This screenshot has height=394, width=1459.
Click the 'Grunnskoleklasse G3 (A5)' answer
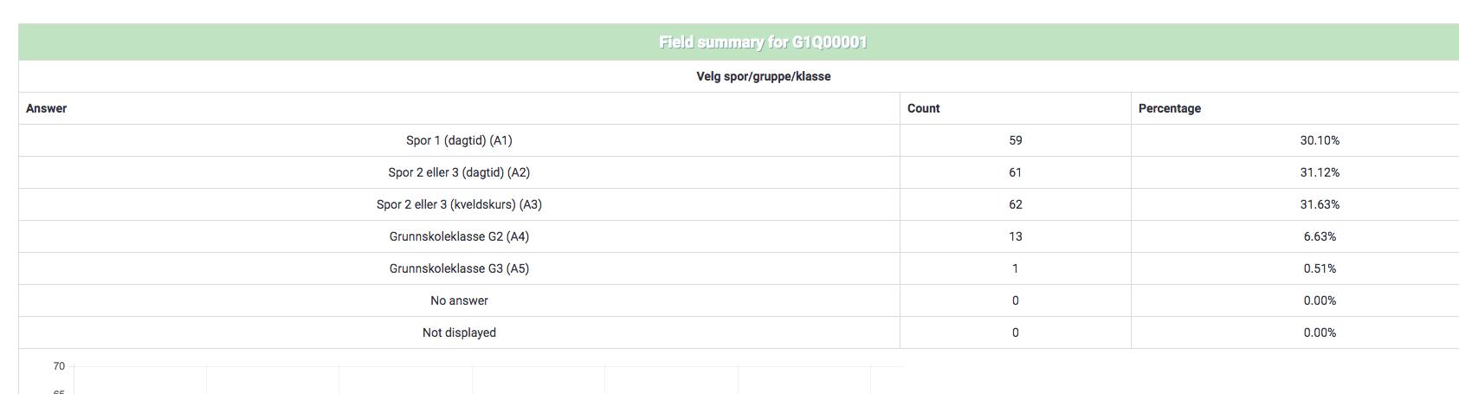click(x=459, y=268)
